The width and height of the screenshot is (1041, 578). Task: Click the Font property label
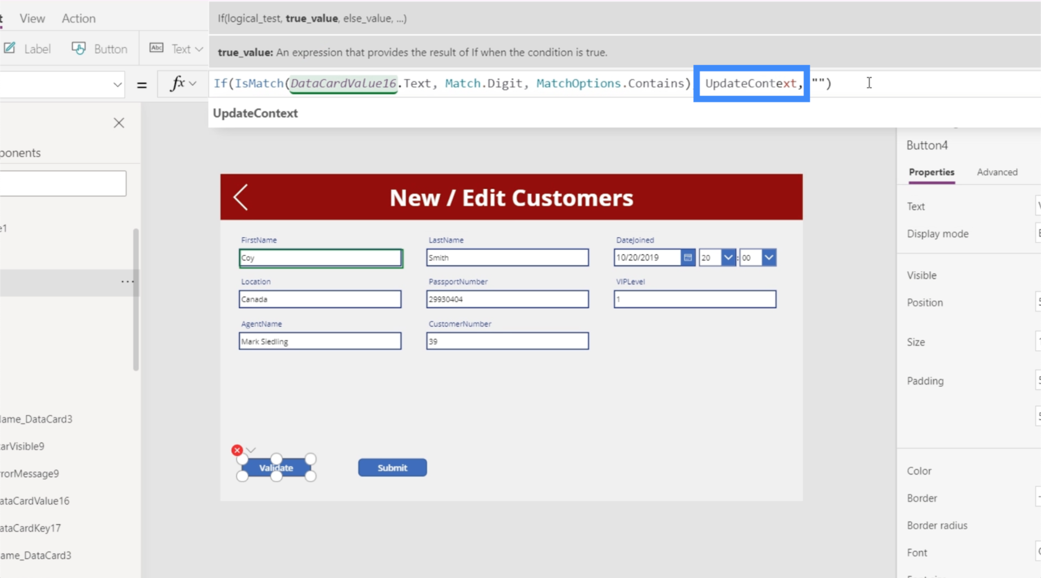tap(917, 553)
